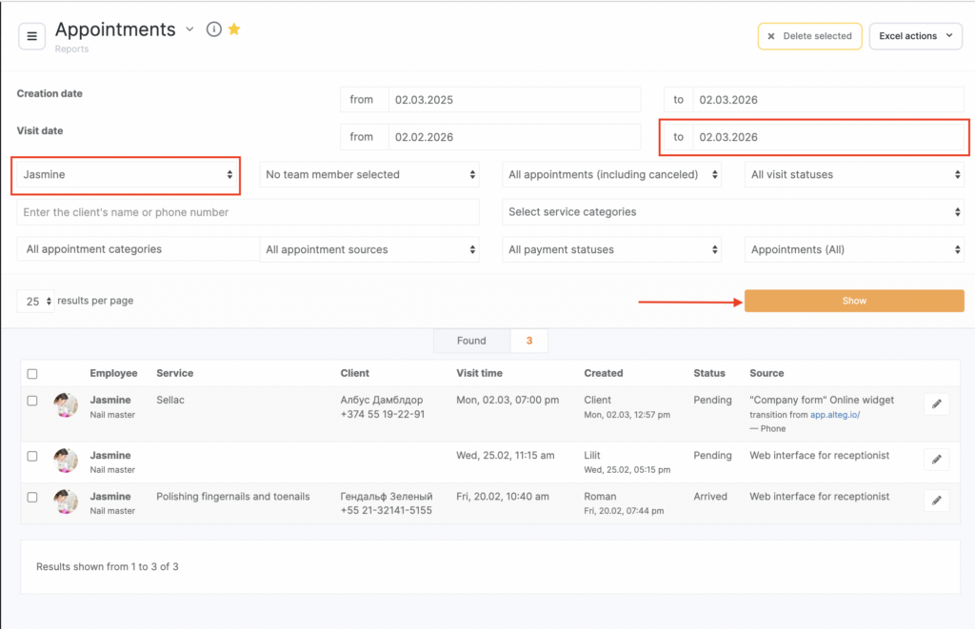The width and height of the screenshot is (975, 629).
Task: Check the select-all checkbox in table header
Action: pos(32,374)
